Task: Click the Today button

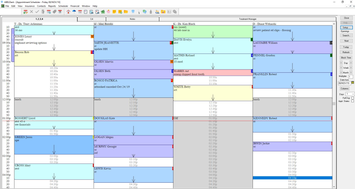Action: tap(346, 47)
